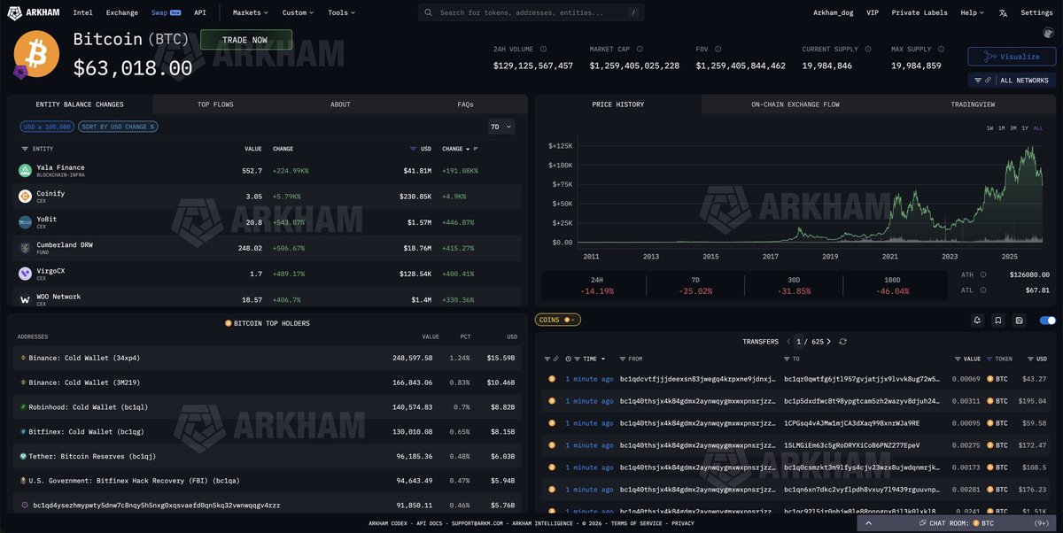Open the Intel menu item
Image resolution: width=1063 pixels, height=533 pixels.
pyautogui.click(x=82, y=13)
